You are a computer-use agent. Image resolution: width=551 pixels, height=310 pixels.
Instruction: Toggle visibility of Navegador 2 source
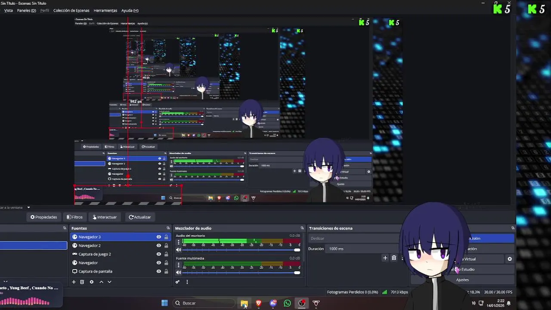[x=159, y=245]
